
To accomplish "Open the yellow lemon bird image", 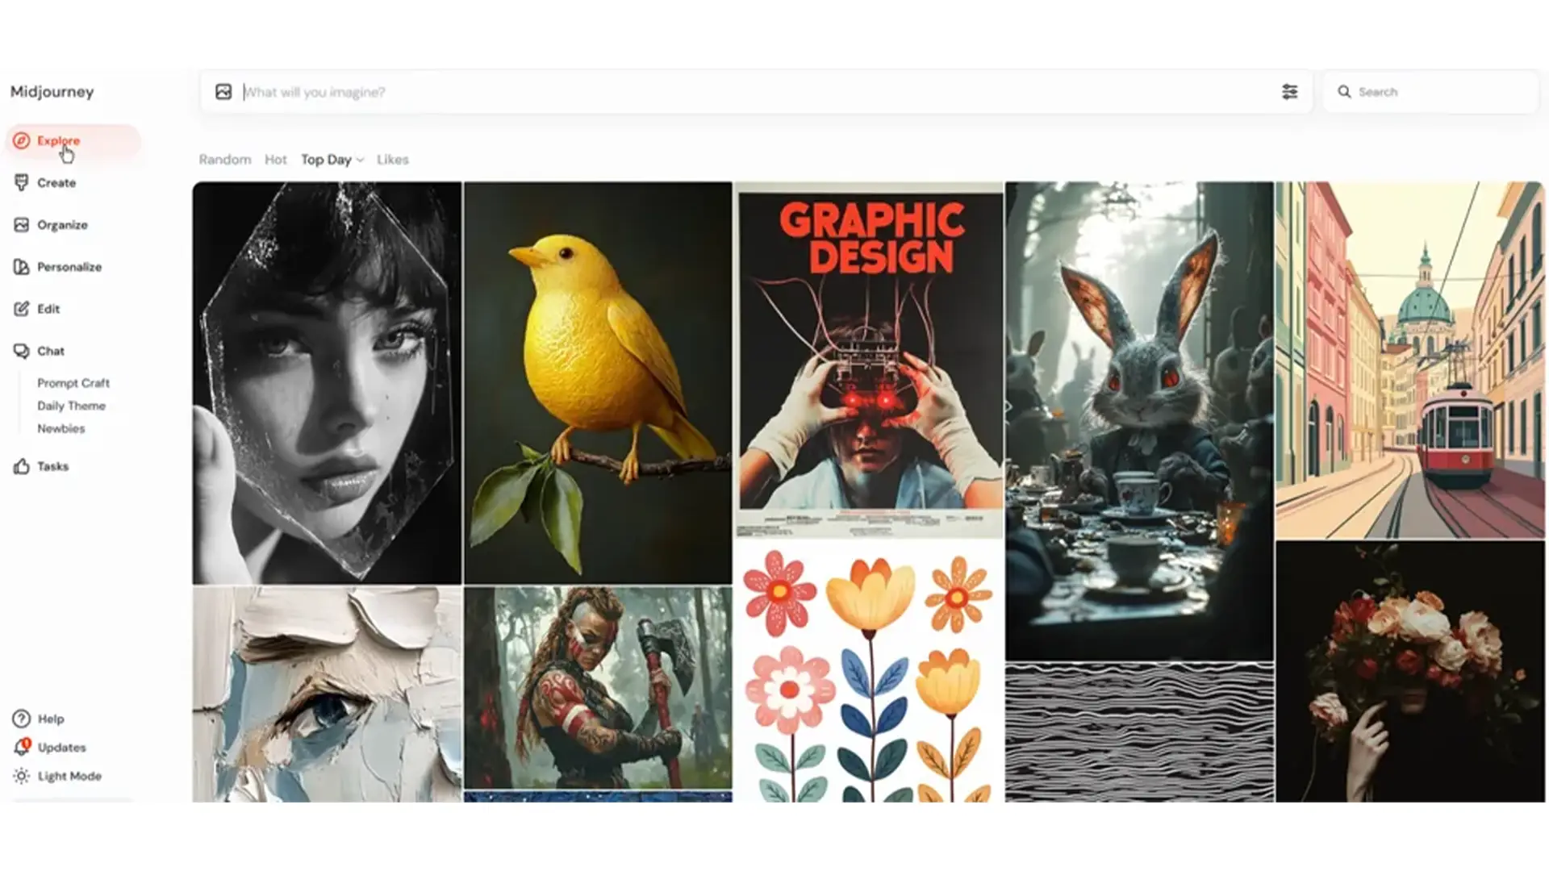I will [x=598, y=383].
